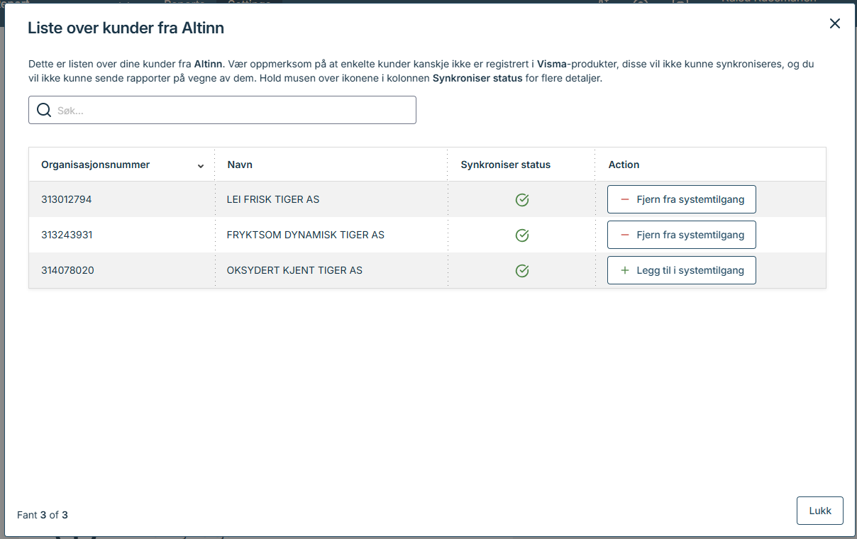The width and height of the screenshot is (857, 539).
Task: Expand the Organisasjonsnummer sort chevron
Action: [x=201, y=166]
